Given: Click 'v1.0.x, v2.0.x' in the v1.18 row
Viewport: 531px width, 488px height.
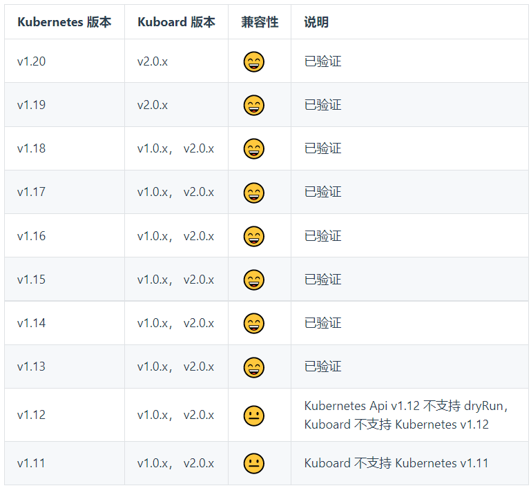Looking at the screenshot, I should point(175,148).
